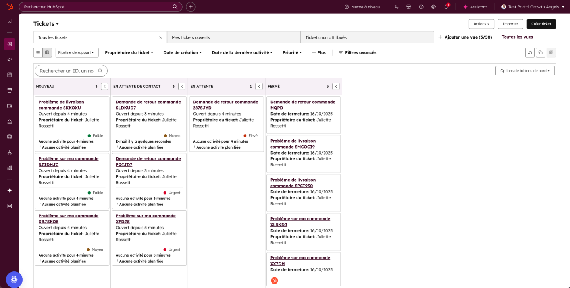Click the clone view icon above the board

pos(541,52)
